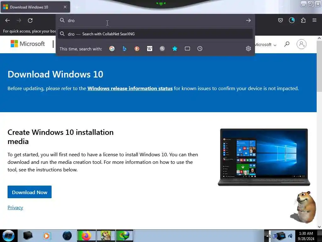
Task: Search history using the clock icon
Action: pos(200,49)
